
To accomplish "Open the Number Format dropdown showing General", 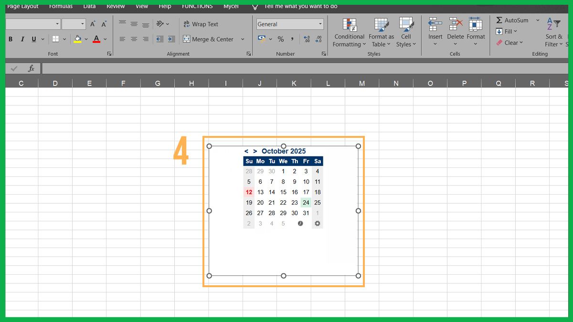I will [x=289, y=24].
